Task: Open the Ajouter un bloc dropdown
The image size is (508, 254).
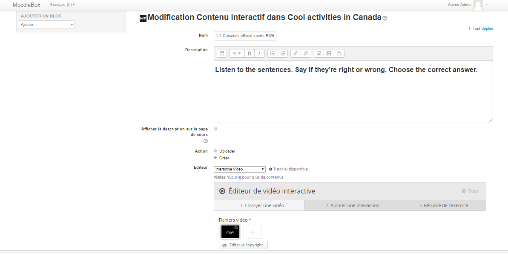Action: [46, 25]
